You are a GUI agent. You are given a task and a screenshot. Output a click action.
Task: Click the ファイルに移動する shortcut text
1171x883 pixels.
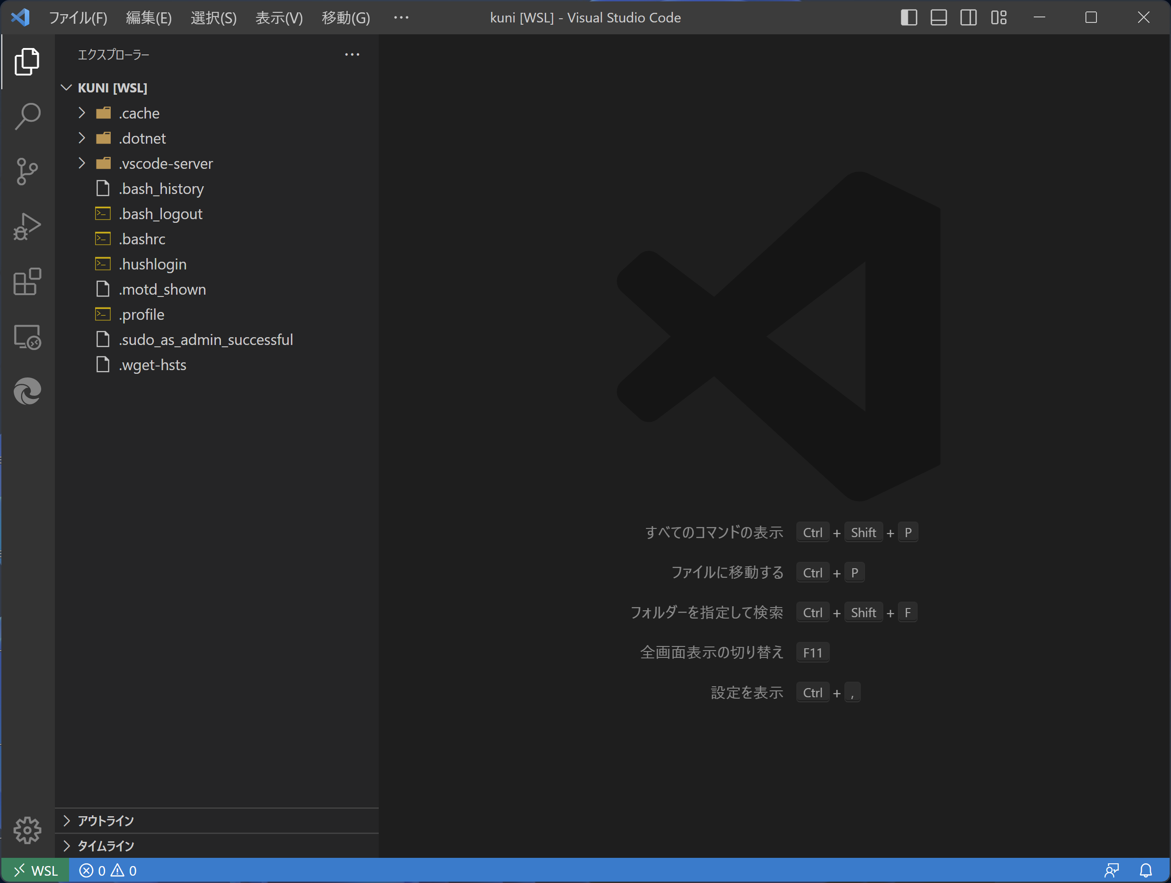pyautogui.click(x=727, y=572)
